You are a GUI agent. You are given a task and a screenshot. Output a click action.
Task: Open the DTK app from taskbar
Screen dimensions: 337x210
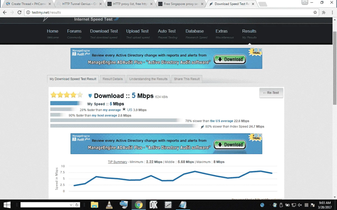coord(153,205)
